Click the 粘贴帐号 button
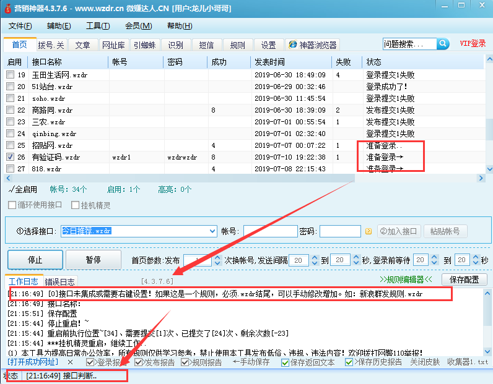Screen dimensions: 493x384 click(x=445, y=231)
